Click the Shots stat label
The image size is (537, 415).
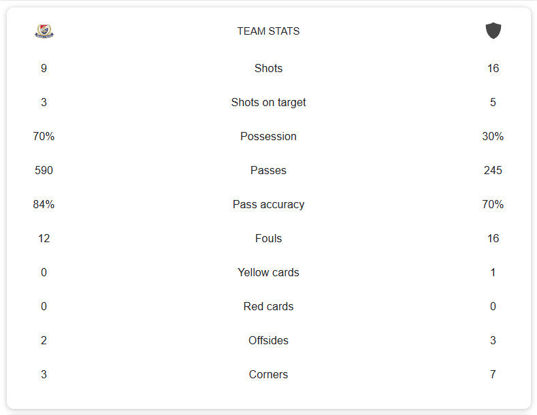268,68
